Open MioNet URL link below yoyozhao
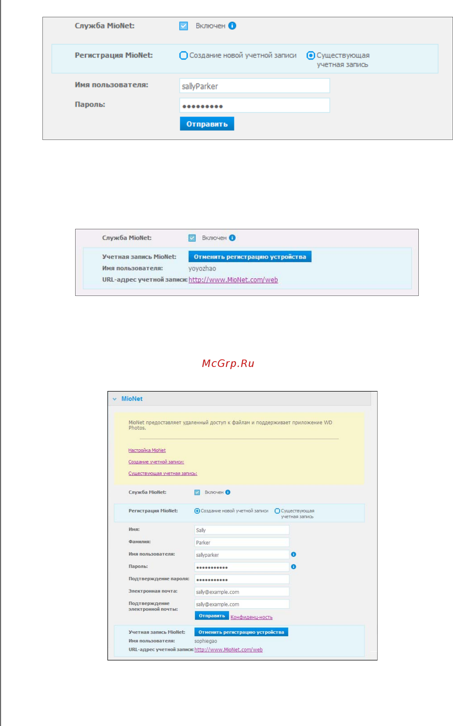Image resolution: width=453 pixels, height=726 pixels. point(233,280)
